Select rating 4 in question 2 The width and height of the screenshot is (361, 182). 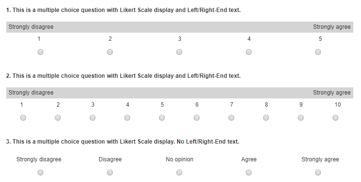coord(127,118)
